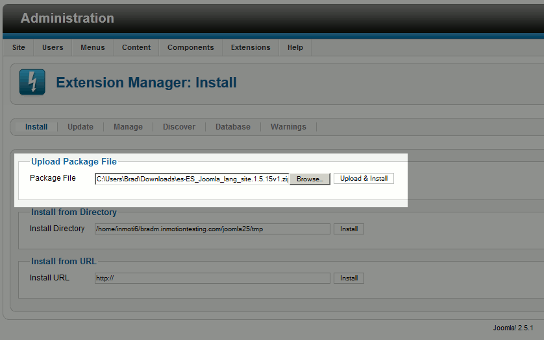
Task: Open the Users menu
Action: 53,47
